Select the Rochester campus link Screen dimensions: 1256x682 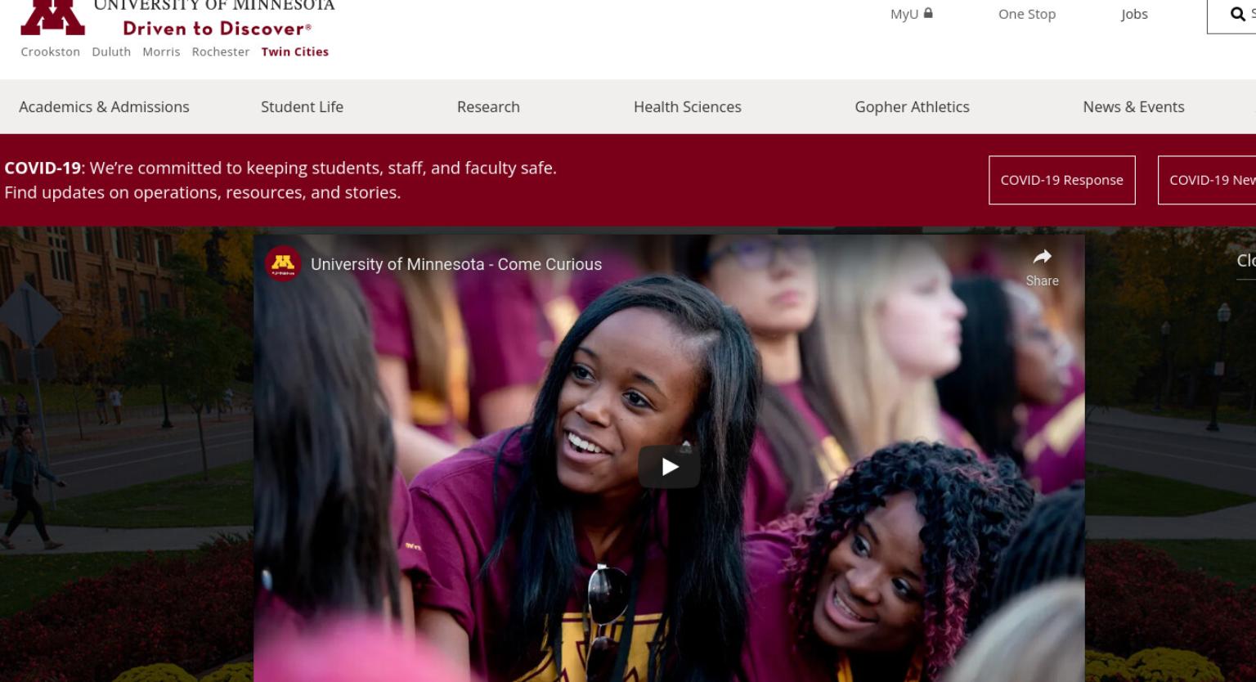(x=221, y=52)
